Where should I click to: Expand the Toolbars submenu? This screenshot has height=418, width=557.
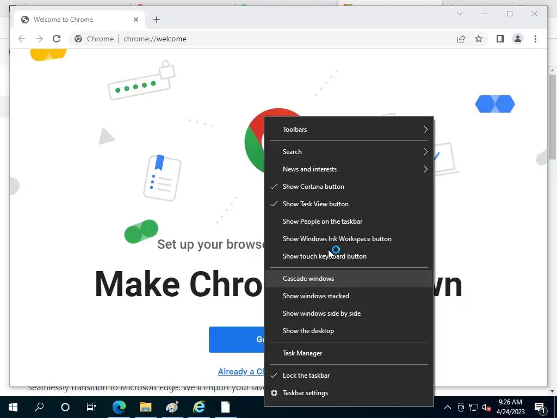[349, 130]
